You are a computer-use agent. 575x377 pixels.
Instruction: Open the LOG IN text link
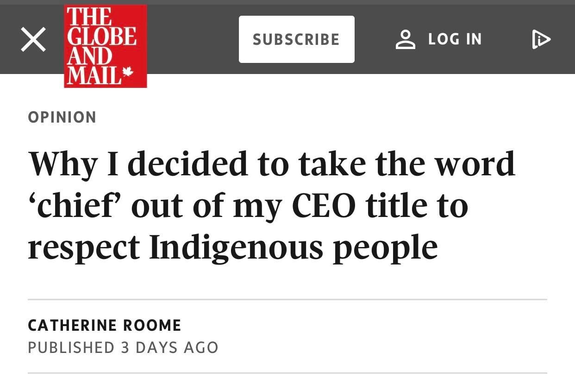(x=455, y=39)
